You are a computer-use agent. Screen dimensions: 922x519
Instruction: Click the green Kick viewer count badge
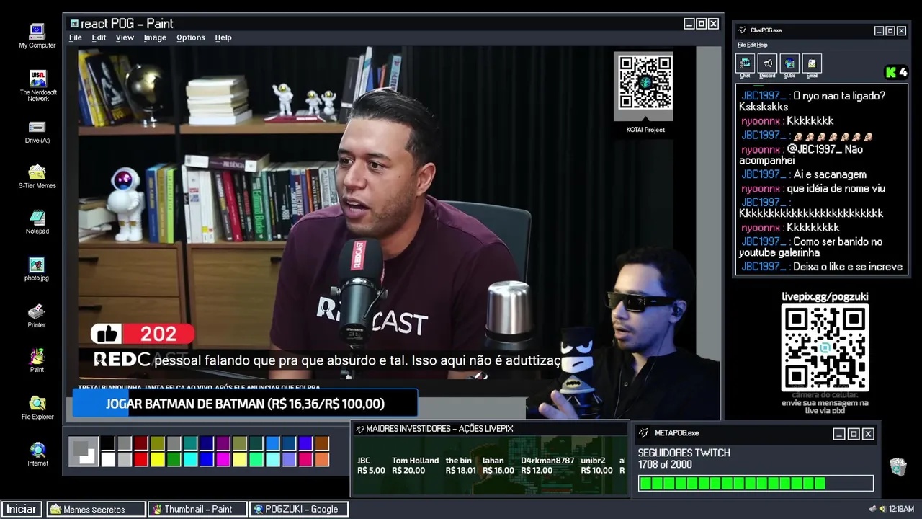pos(897,72)
